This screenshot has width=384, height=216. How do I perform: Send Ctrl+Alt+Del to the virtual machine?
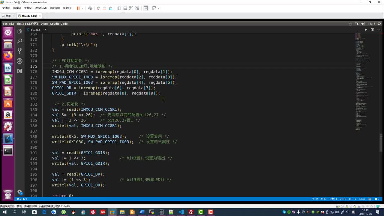coord(90,8)
